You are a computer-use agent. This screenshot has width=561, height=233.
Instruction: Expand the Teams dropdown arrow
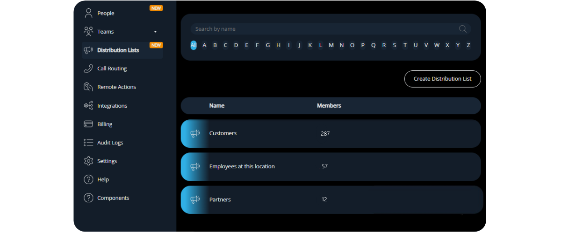[x=155, y=32]
